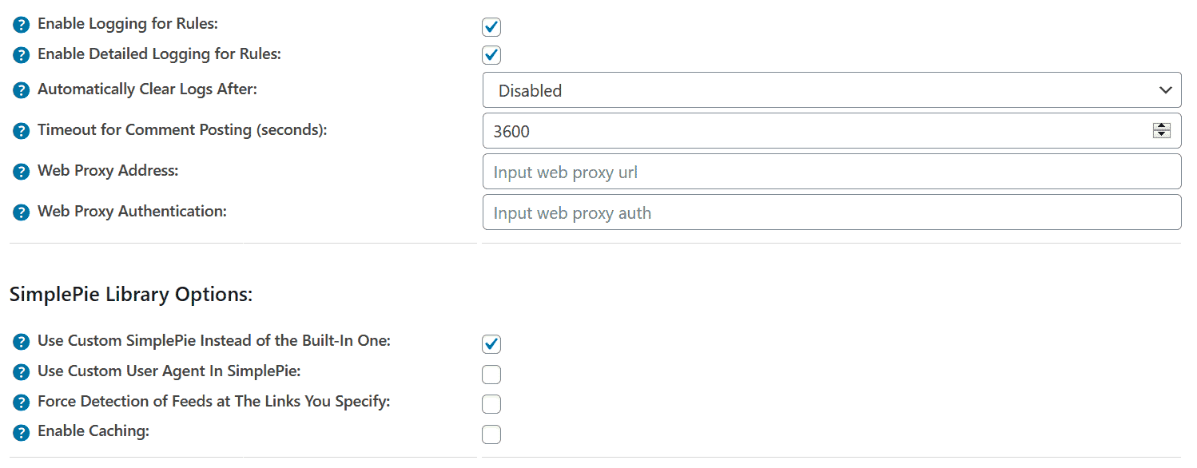Enable Caching checkbox
Viewport: 1197px width, 468px height.
click(491, 434)
